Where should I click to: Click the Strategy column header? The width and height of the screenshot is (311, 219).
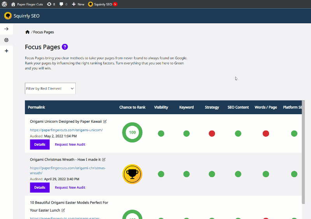click(212, 107)
